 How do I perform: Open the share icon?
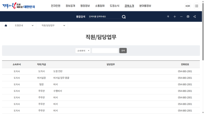click(x=194, y=16)
